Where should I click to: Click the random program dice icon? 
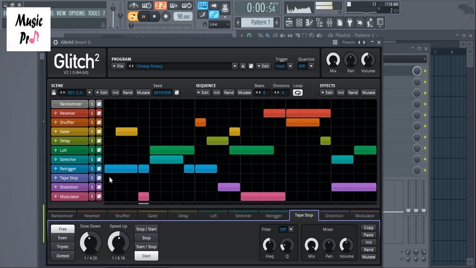(x=251, y=66)
